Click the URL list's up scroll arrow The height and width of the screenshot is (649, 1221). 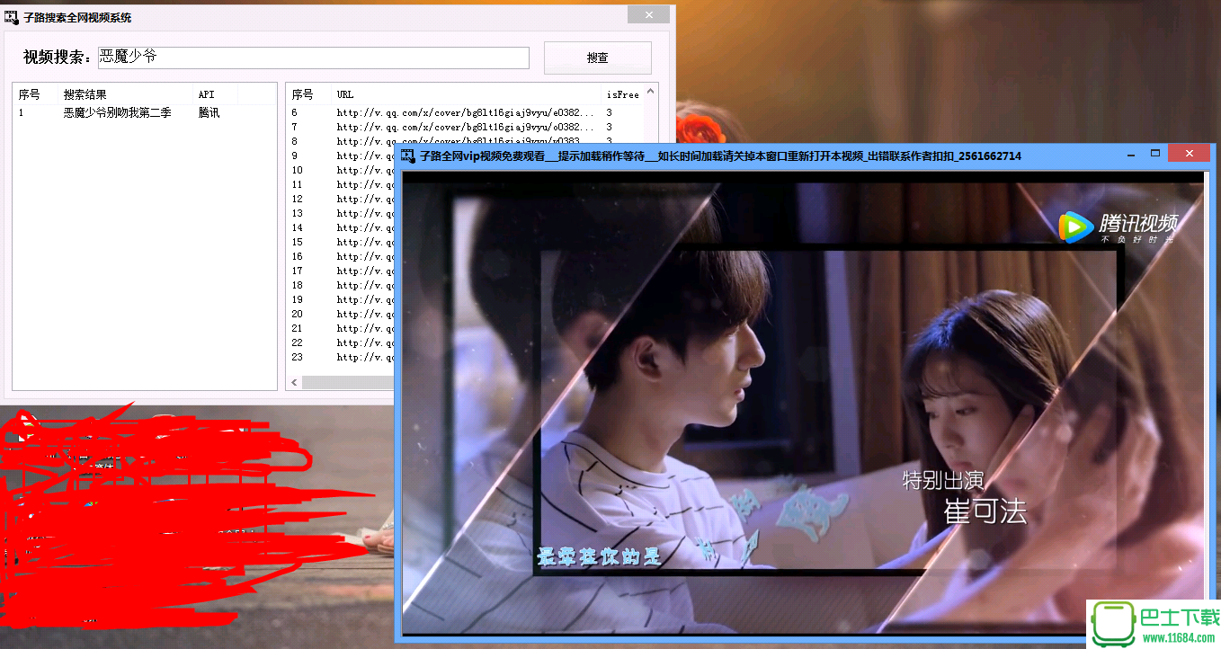tap(651, 91)
